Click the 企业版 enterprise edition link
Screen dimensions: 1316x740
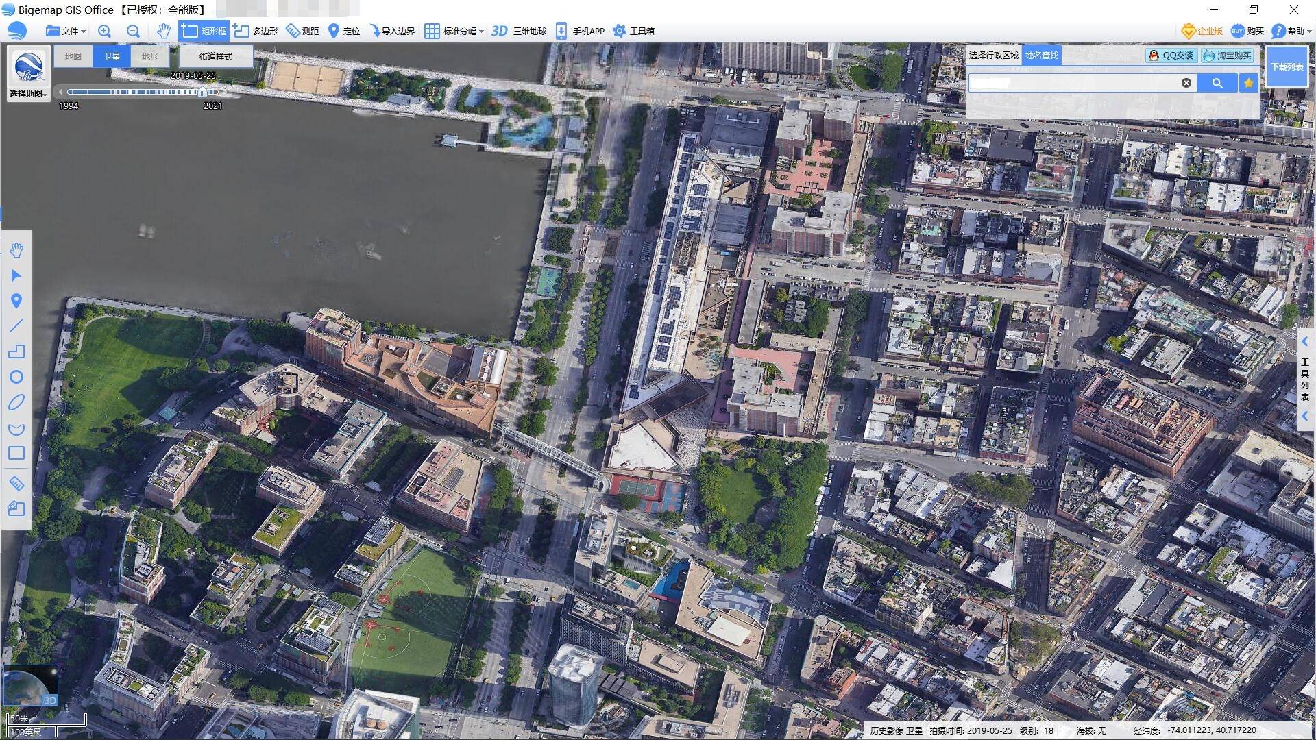(x=1202, y=31)
